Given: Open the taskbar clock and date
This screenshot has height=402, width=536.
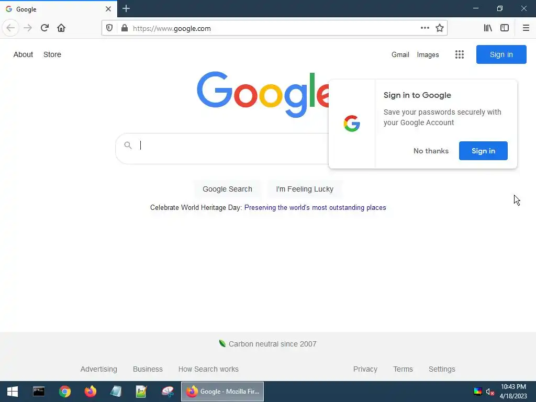Looking at the screenshot, I should (513, 392).
